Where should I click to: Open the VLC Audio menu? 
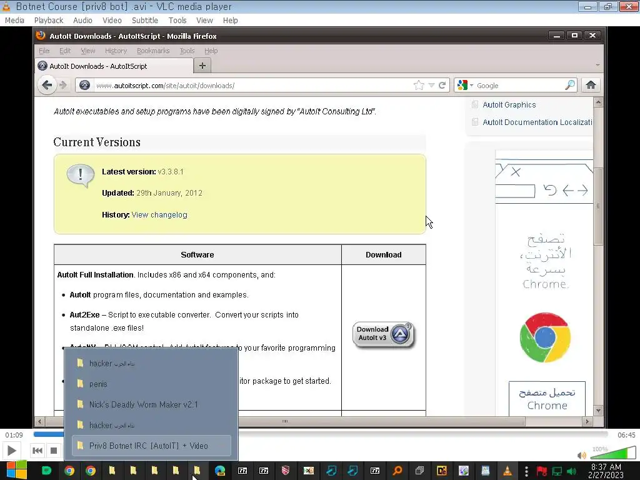coord(83,21)
